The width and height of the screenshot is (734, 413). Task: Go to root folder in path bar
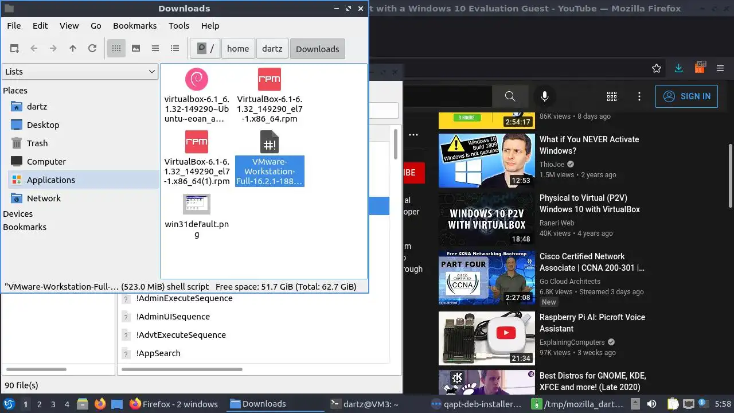click(x=206, y=49)
